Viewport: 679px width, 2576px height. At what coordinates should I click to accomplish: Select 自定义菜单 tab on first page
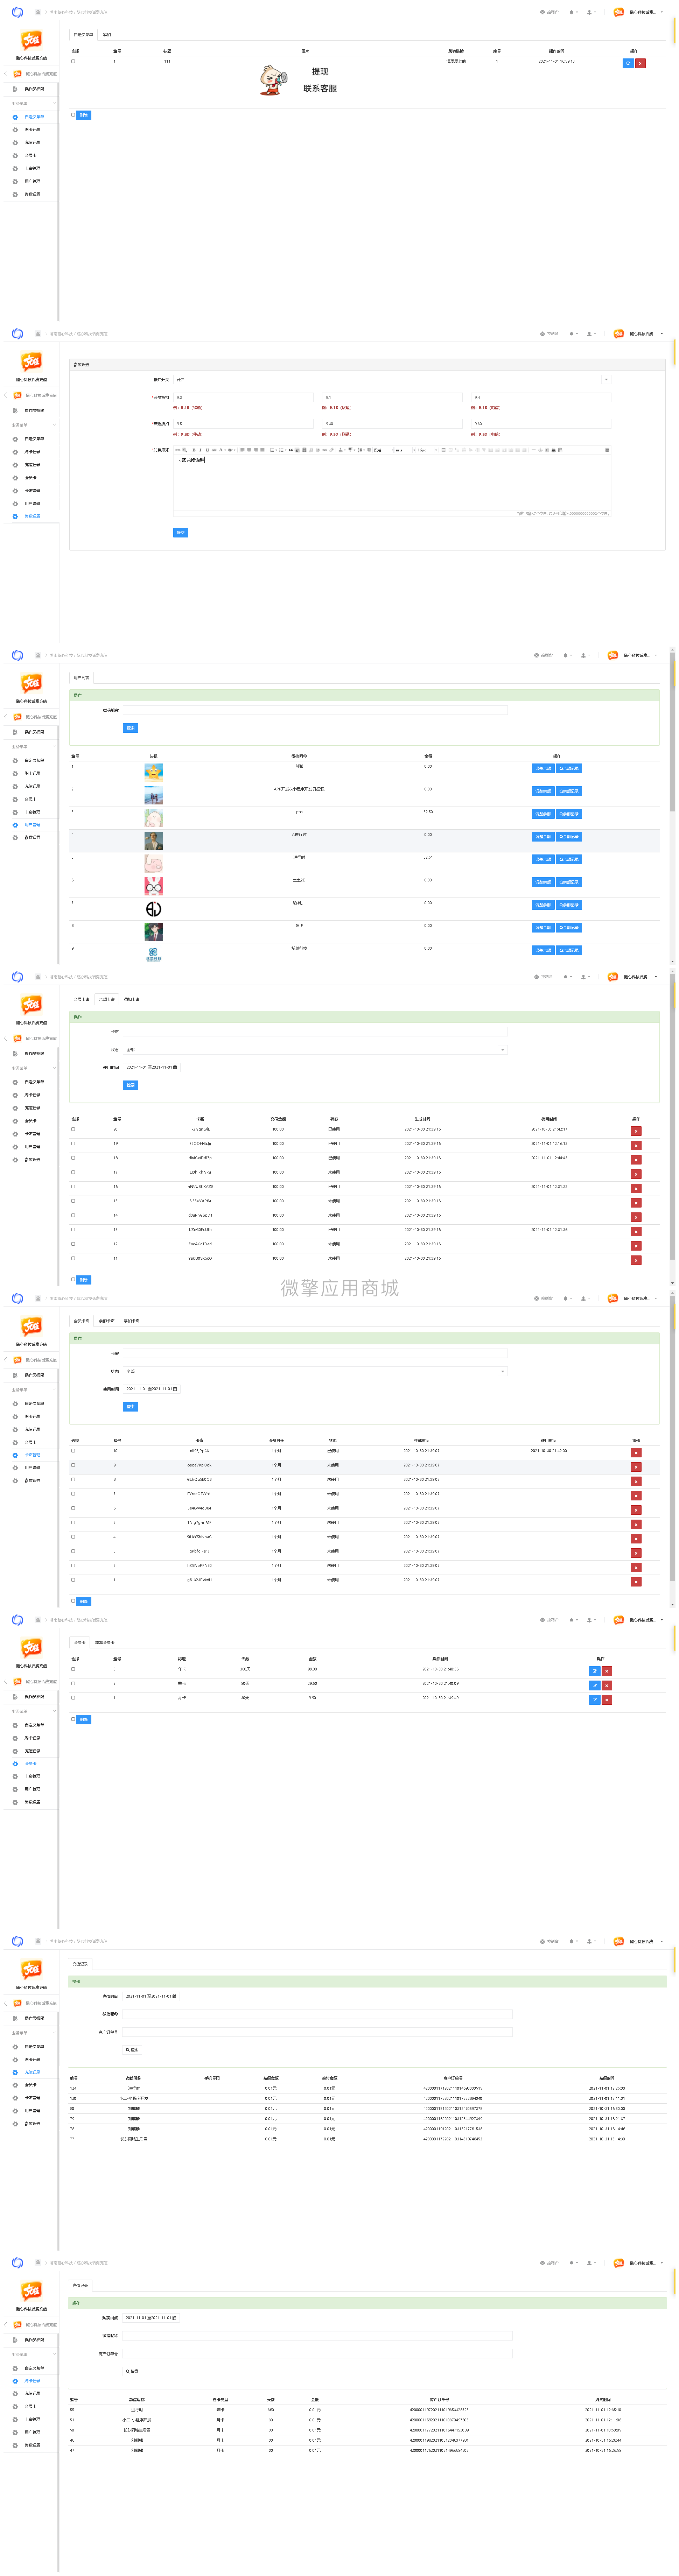[83, 35]
